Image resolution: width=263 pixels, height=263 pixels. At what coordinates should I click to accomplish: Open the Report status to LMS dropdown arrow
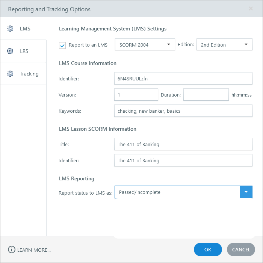(246, 192)
